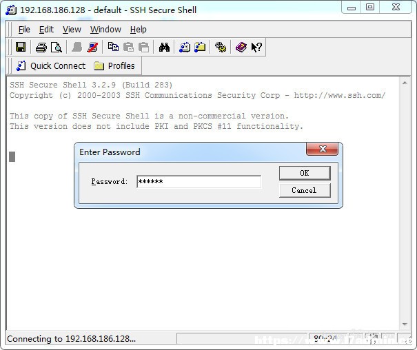This screenshot has height=350, width=417.
Task: Click Quick Connect button
Action: [x=51, y=66]
